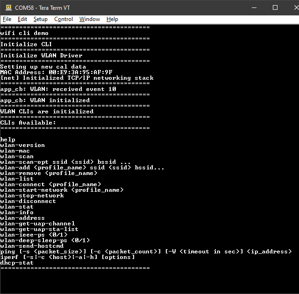Screen dimensions: 299x294
Task: Click the MAC Address line in terminal
Action: pos(56,72)
